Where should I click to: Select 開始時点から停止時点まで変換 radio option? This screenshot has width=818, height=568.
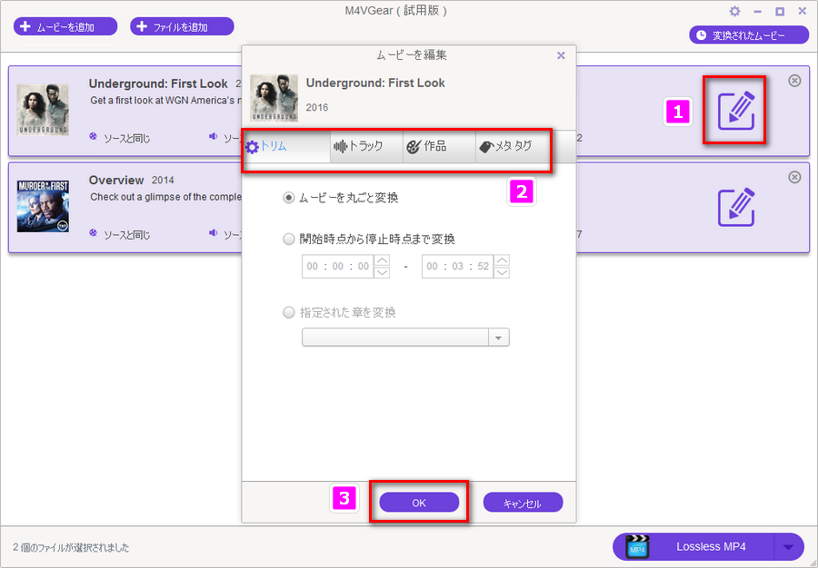tap(288, 239)
